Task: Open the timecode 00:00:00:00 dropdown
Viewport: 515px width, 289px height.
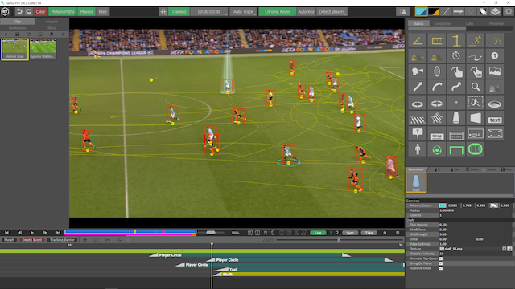Action: [x=209, y=12]
